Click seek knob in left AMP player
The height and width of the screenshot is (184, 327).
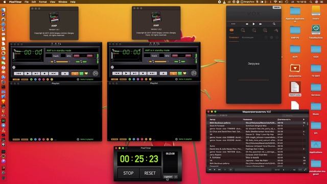pos(14,67)
